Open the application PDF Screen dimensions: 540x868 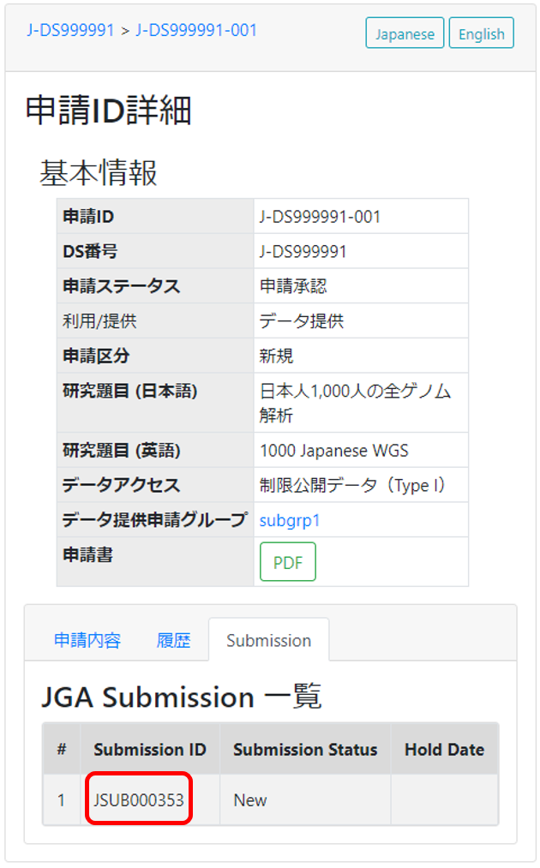coord(288,562)
